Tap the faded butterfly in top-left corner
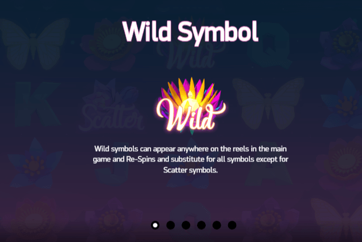362x242 pixels. 34,44
